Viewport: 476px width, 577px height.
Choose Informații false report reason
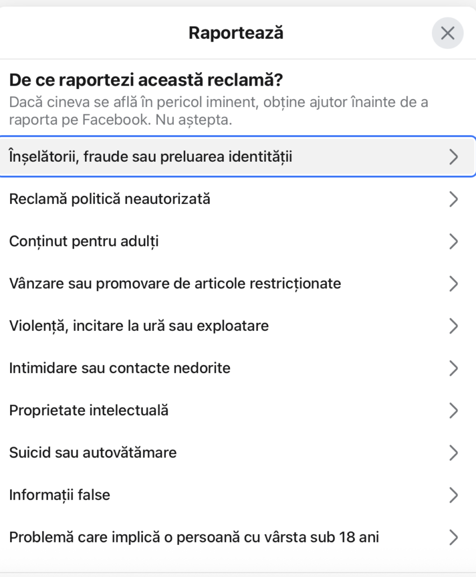click(238, 495)
